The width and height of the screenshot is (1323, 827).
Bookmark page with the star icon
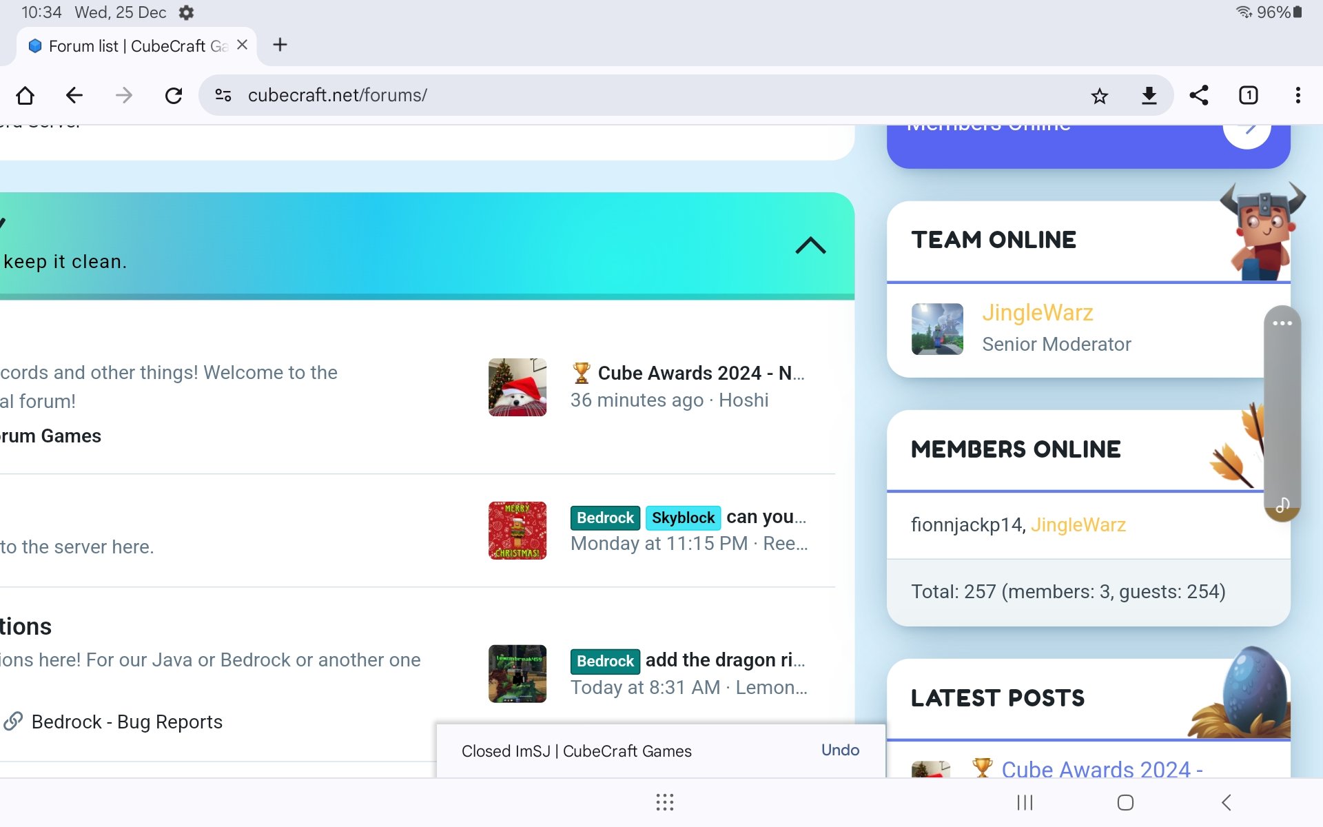pyautogui.click(x=1100, y=95)
